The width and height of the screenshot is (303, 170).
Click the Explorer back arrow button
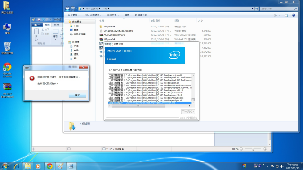tap(67, 8)
